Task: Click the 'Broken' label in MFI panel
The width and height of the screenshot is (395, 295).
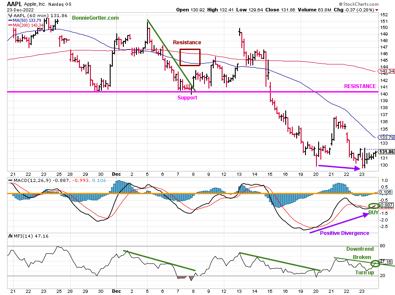Action: 362,257
